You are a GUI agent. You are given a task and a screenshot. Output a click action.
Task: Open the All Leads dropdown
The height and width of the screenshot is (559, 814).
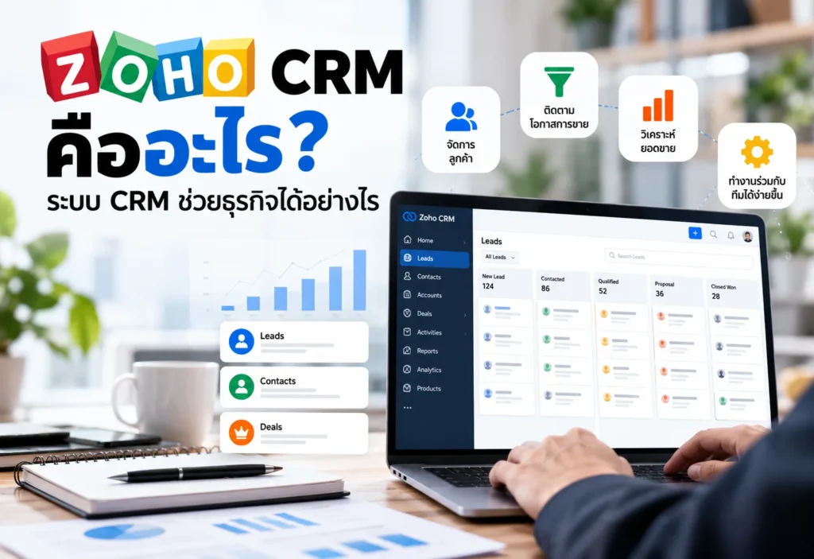click(x=500, y=257)
